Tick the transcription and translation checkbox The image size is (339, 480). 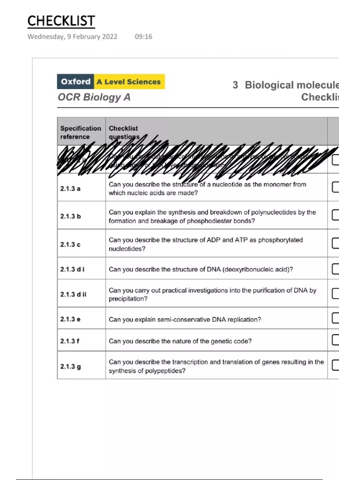336,365
